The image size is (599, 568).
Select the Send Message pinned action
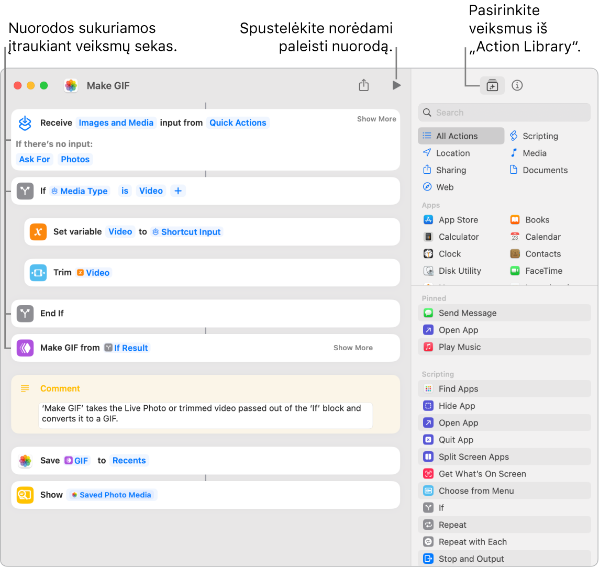coord(467,313)
